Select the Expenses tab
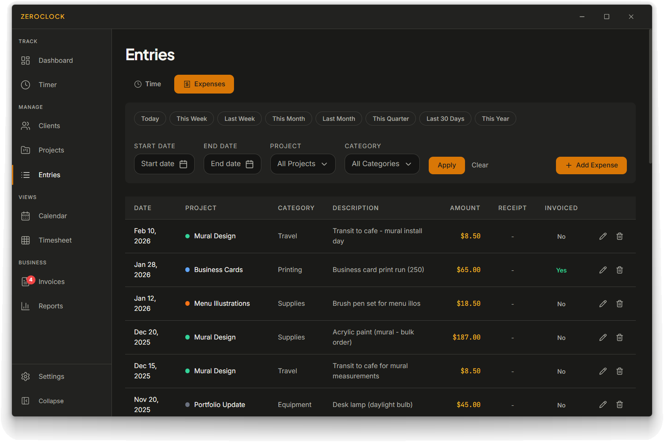The image size is (664, 442). tap(204, 84)
